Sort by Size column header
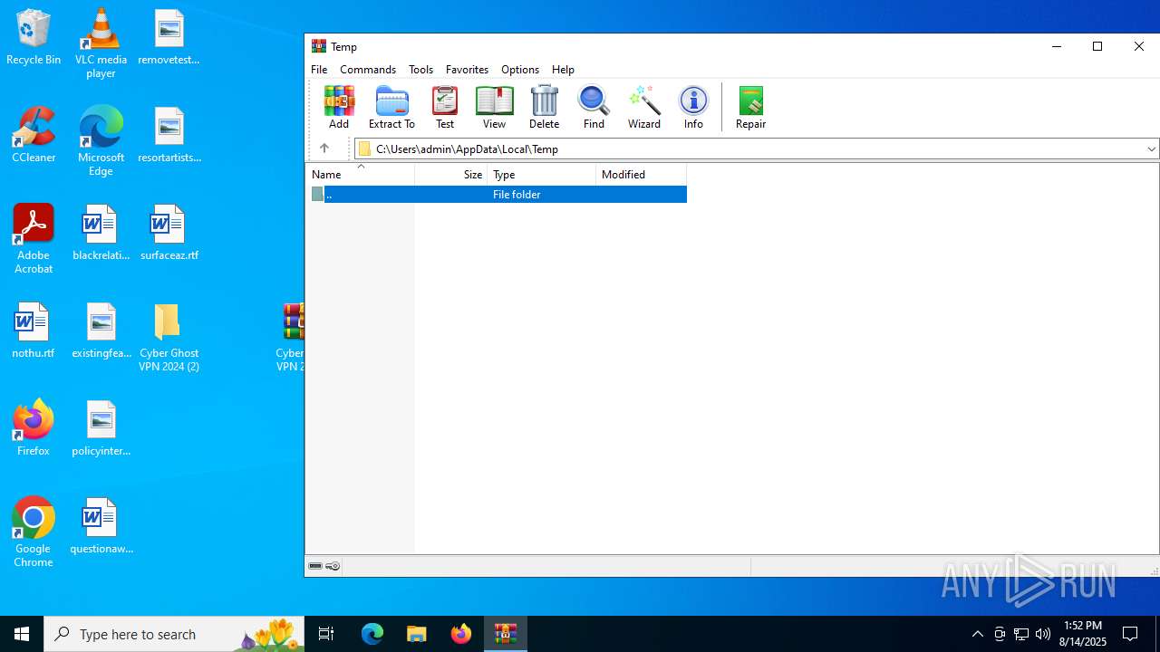 (x=451, y=175)
